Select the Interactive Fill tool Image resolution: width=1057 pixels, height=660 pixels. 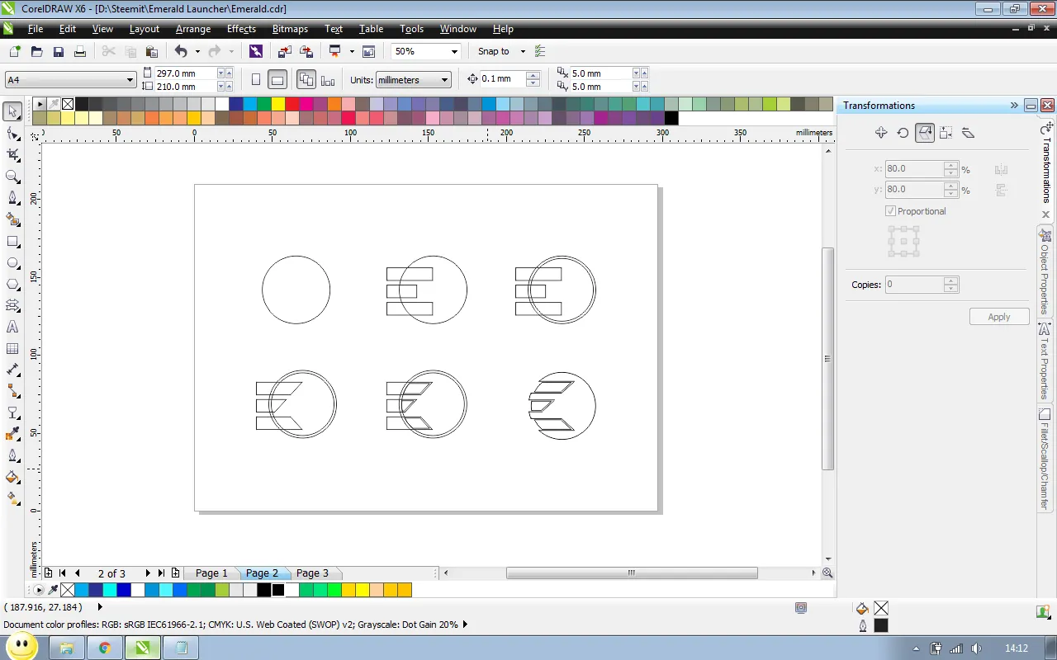(12, 498)
